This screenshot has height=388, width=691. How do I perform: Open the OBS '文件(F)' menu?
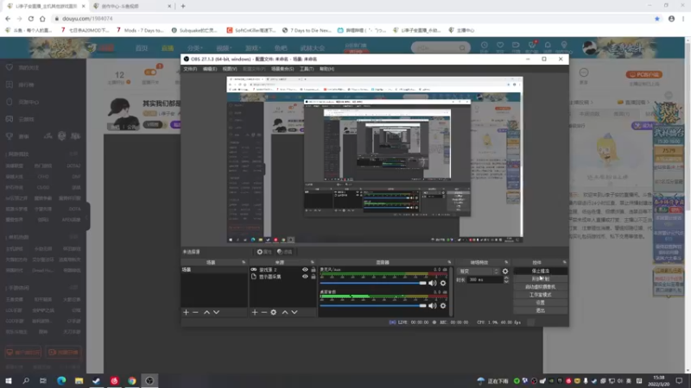click(x=190, y=69)
